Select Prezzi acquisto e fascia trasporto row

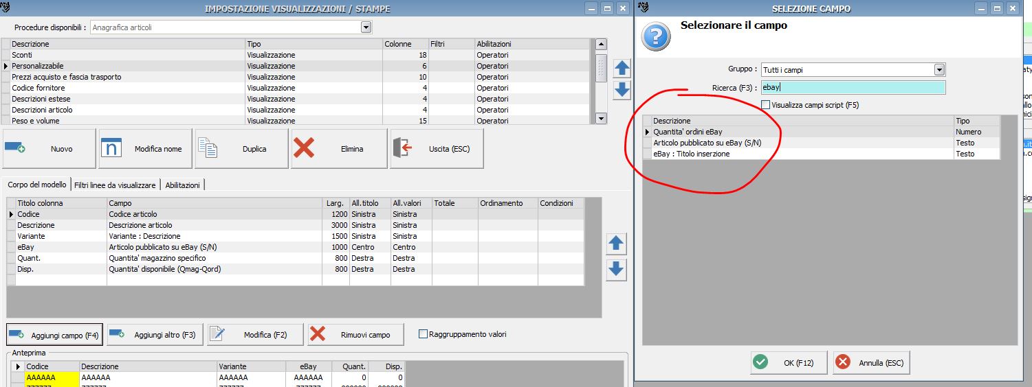coord(295,77)
